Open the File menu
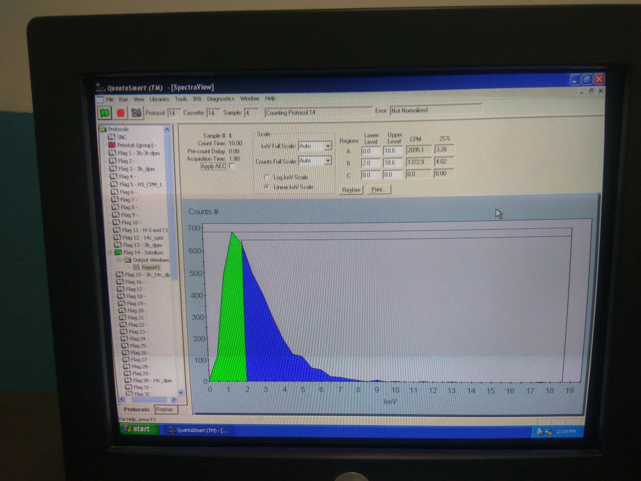Image resolution: width=641 pixels, height=481 pixels. [x=110, y=99]
